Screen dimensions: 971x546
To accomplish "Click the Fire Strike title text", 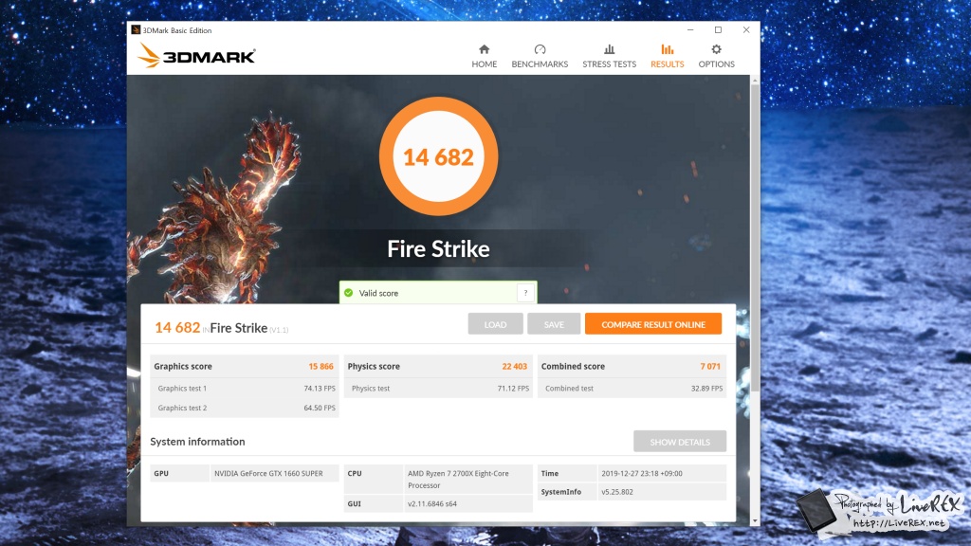I will pyautogui.click(x=438, y=249).
